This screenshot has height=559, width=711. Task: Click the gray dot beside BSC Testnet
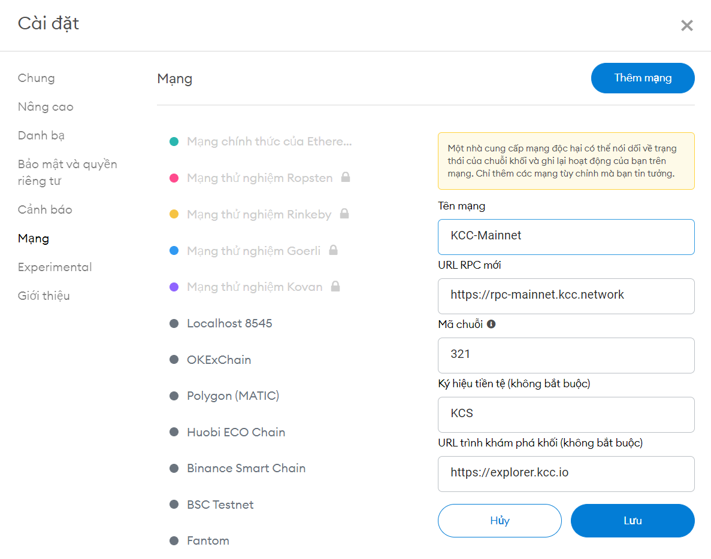[x=174, y=504]
